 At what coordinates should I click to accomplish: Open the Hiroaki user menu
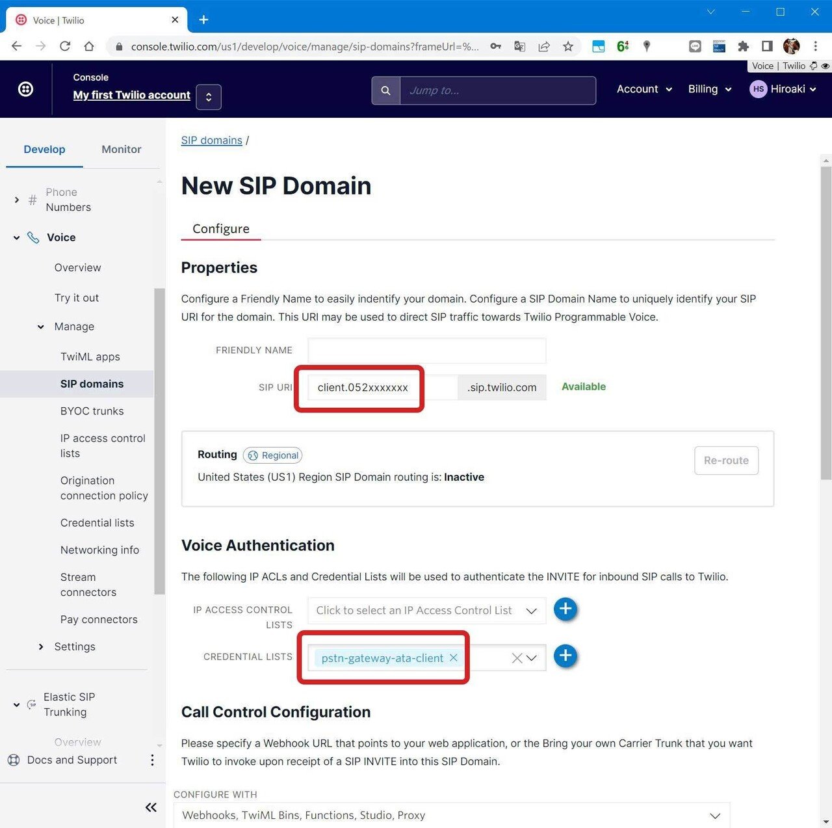click(783, 89)
